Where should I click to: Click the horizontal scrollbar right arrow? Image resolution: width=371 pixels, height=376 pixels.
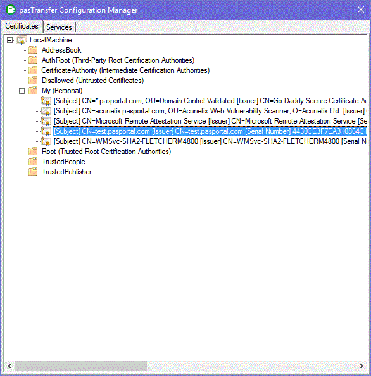[x=361, y=366]
